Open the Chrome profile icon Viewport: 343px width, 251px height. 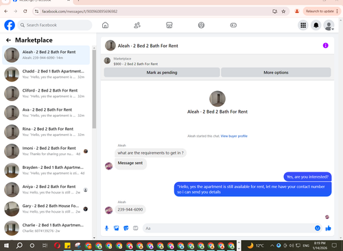click(x=297, y=11)
